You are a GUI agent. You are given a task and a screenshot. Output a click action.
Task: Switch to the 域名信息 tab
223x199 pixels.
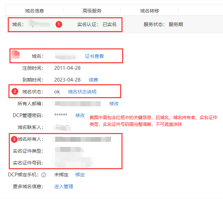[35, 11]
